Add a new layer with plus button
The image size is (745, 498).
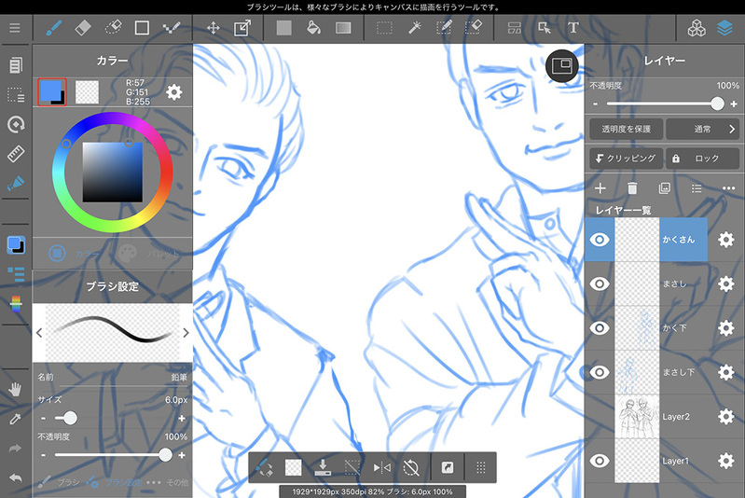[x=600, y=188]
